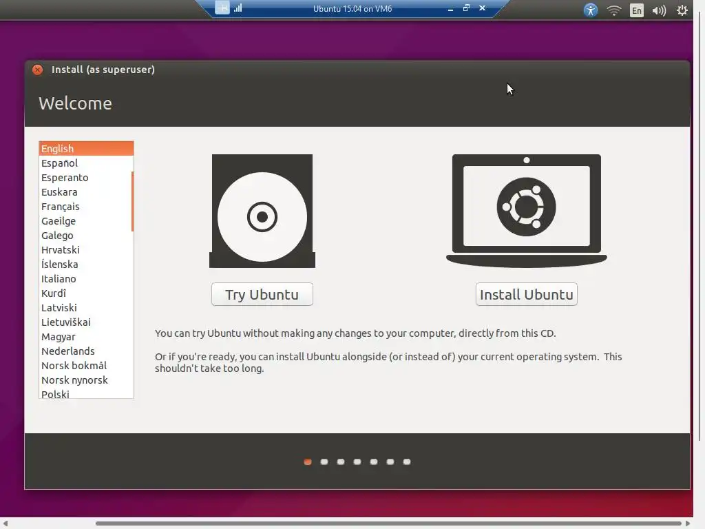This screenshot has width=705, height=529.
Task: Select Polski in the language list
Action: coord(85,393)
